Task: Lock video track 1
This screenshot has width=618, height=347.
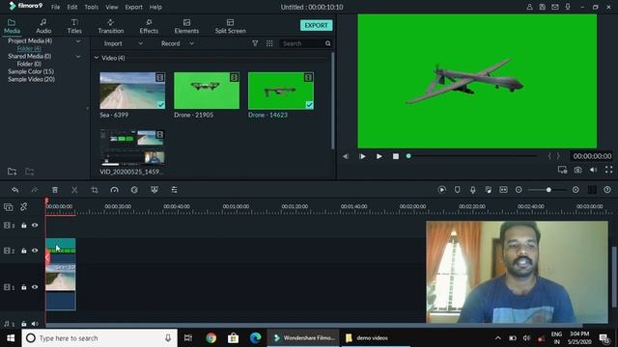Action: (23, 287)
